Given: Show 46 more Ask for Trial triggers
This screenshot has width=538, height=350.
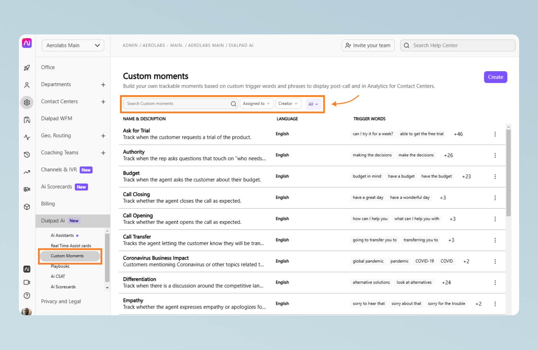Looking at the screenshot, I should (x=458, y=134).
